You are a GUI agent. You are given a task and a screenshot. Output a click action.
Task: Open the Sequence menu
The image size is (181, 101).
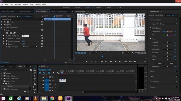click(18, 4)
